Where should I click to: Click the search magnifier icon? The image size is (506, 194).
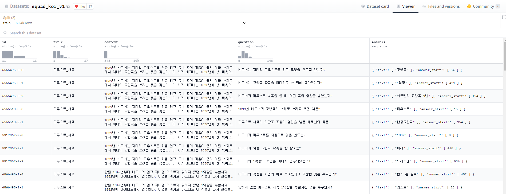click(x=5, y=33)
